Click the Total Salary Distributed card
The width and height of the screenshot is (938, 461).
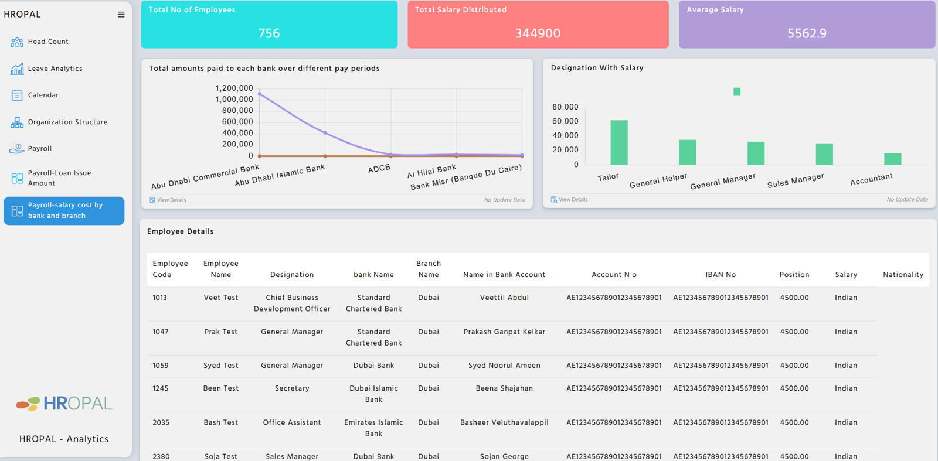(x=538, y=25)
